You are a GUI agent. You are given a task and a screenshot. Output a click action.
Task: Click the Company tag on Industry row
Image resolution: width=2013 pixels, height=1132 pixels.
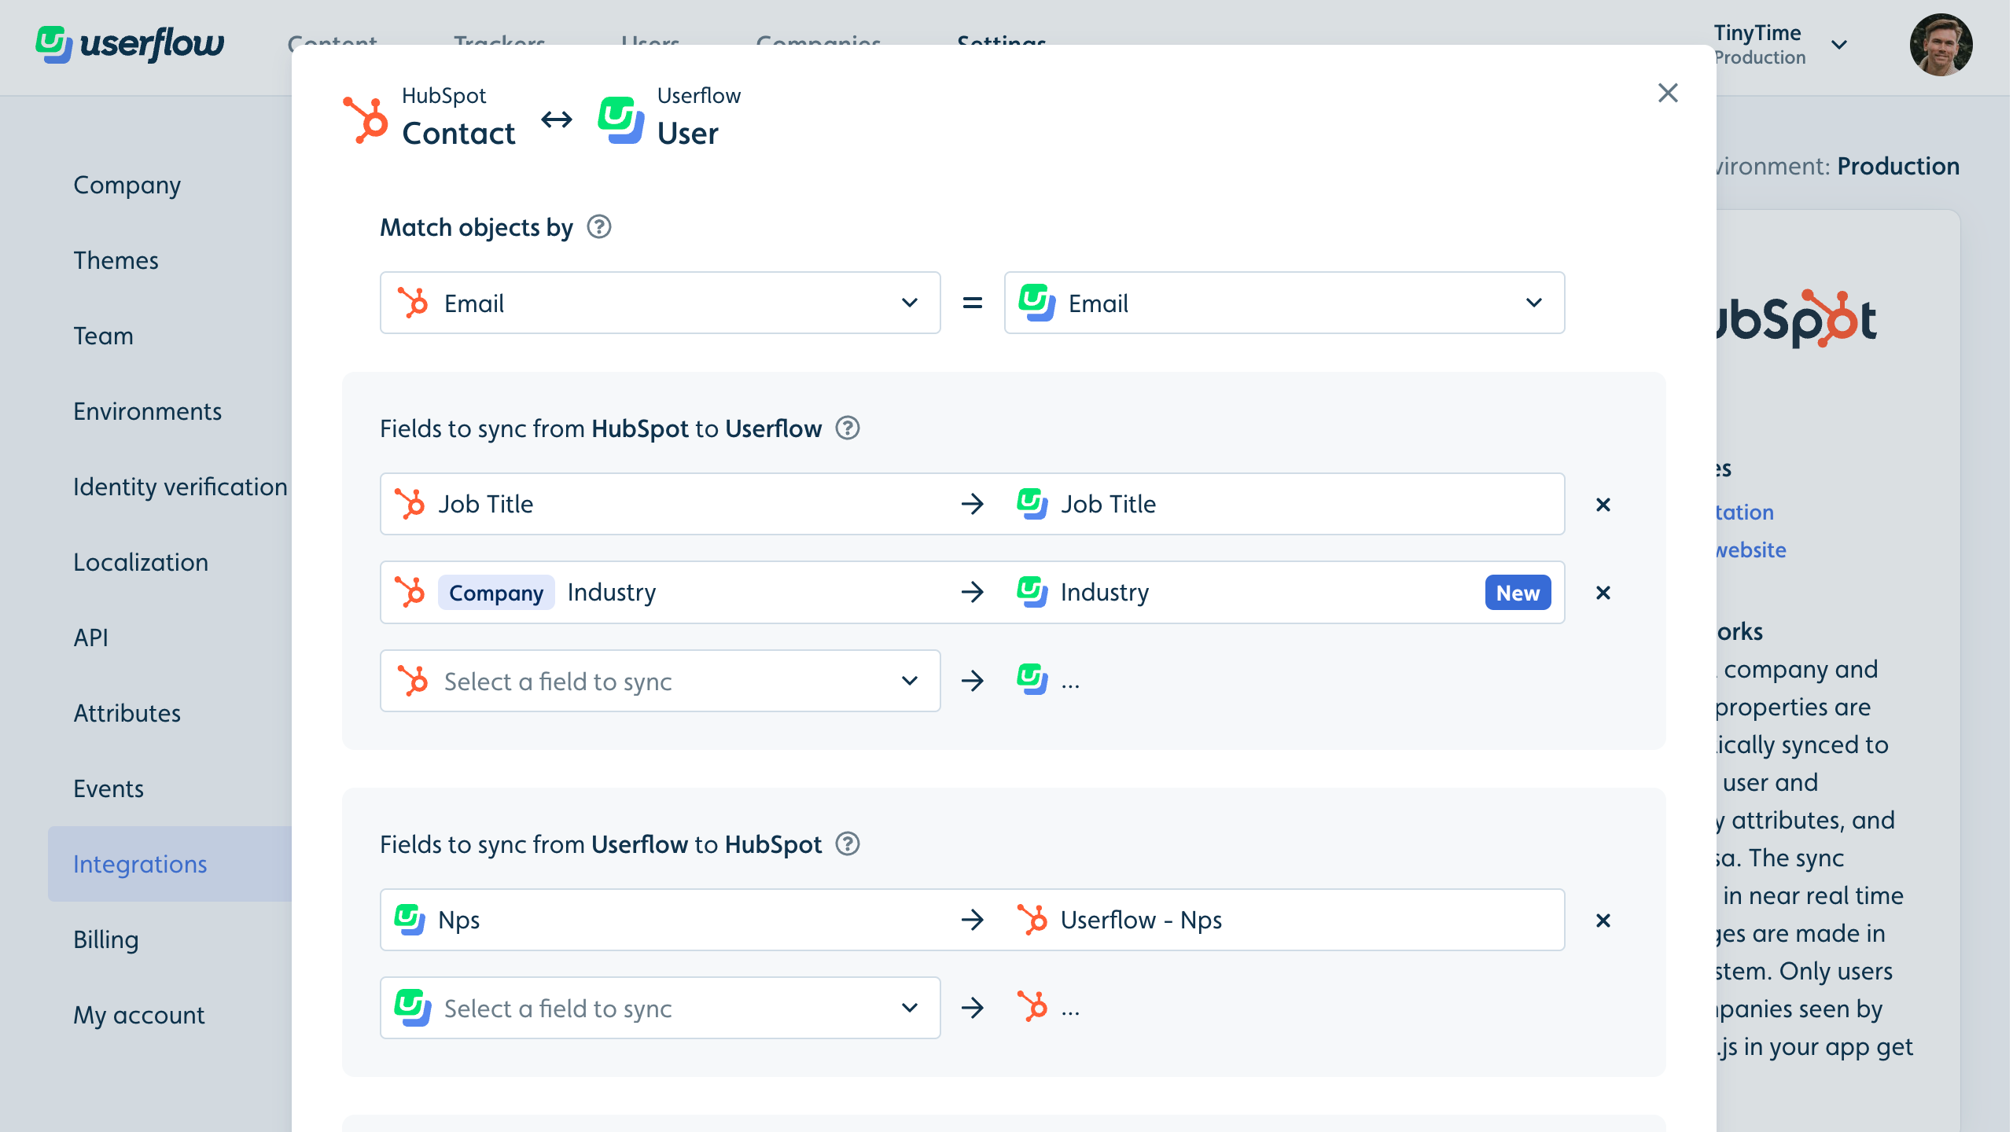tap(496, 593)
